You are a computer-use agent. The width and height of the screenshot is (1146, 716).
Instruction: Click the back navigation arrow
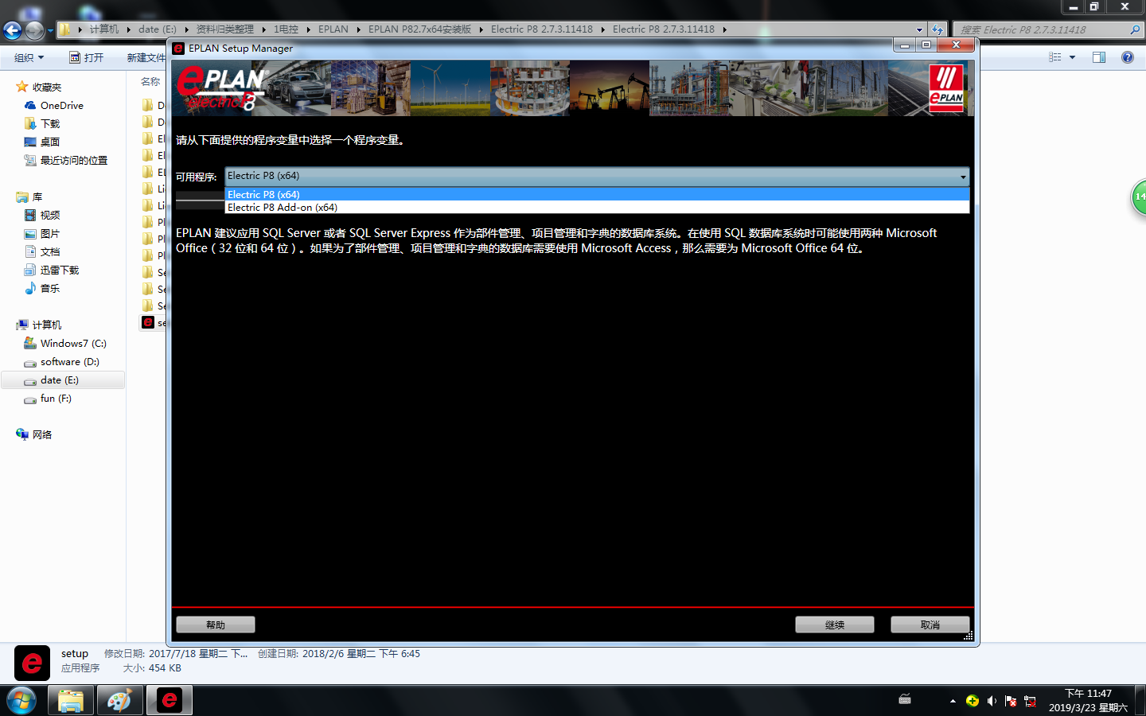13,30
